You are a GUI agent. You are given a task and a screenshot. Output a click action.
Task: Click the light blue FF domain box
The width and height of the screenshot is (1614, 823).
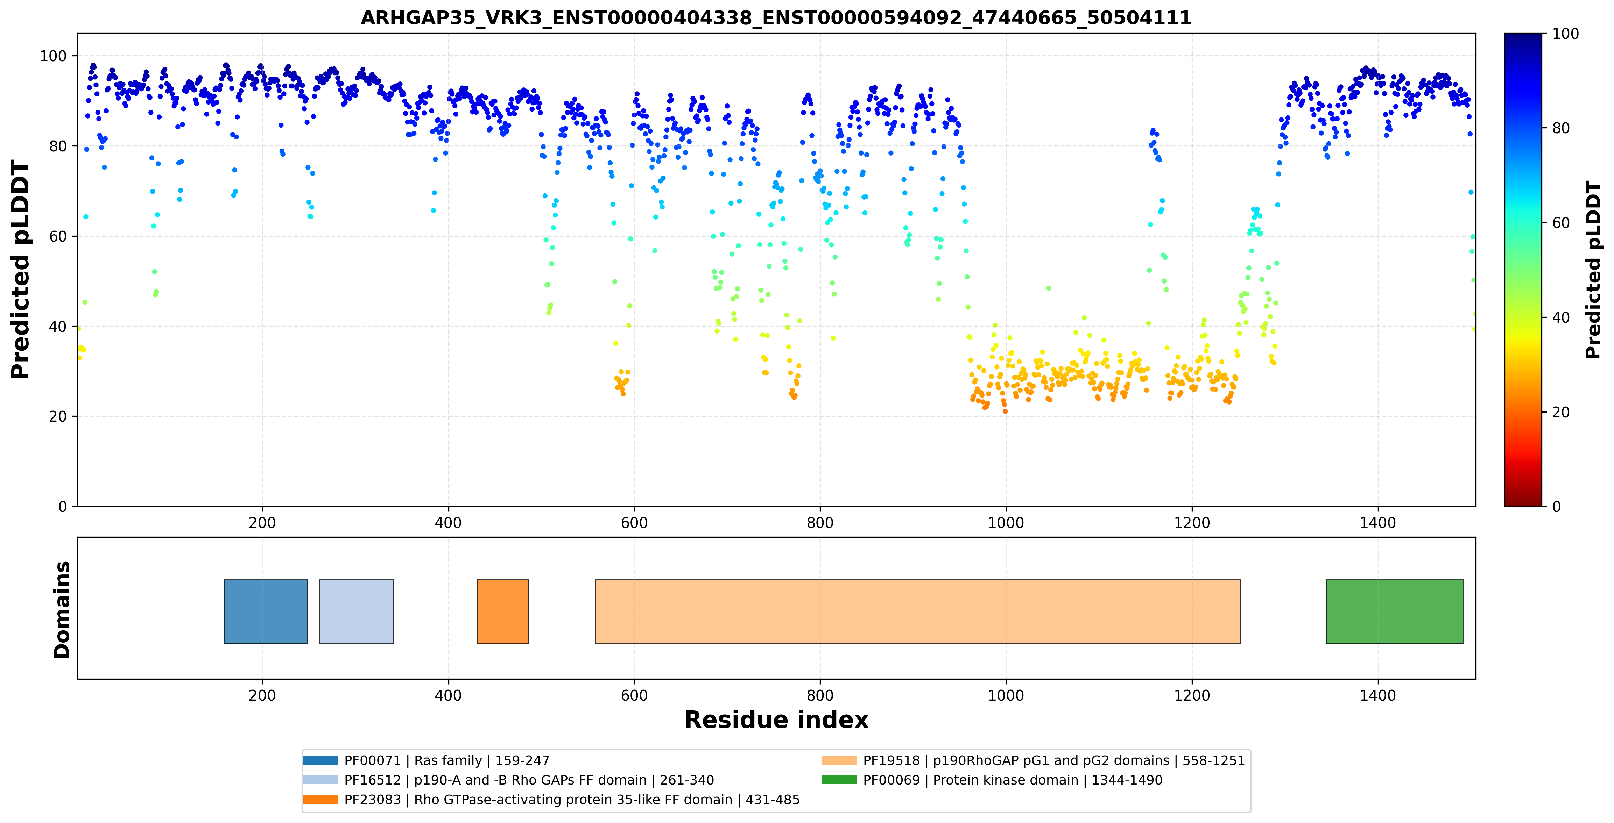tap(357, 611)
